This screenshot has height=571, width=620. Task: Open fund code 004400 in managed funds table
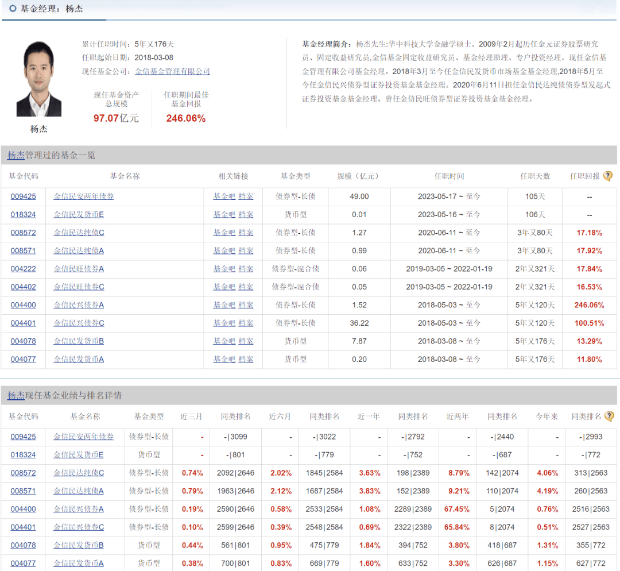(24, 305)
